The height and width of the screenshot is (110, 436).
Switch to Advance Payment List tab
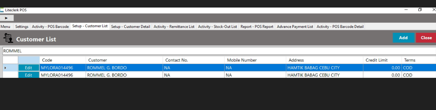click(x=295, y=26)
